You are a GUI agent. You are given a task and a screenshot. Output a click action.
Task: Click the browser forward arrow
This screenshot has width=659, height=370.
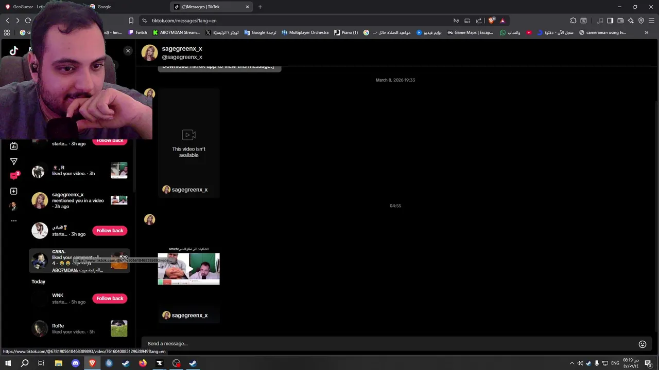(18, 21)
